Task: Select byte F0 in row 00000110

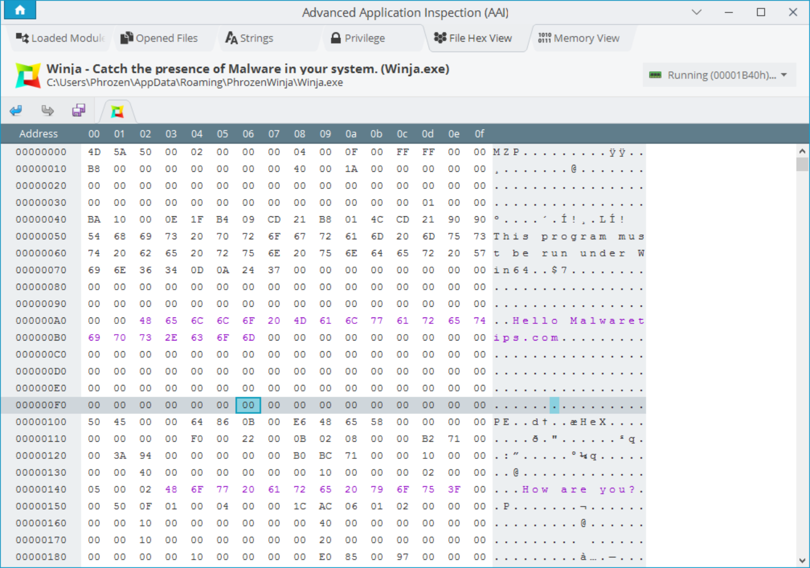Action: coord(197,439)
